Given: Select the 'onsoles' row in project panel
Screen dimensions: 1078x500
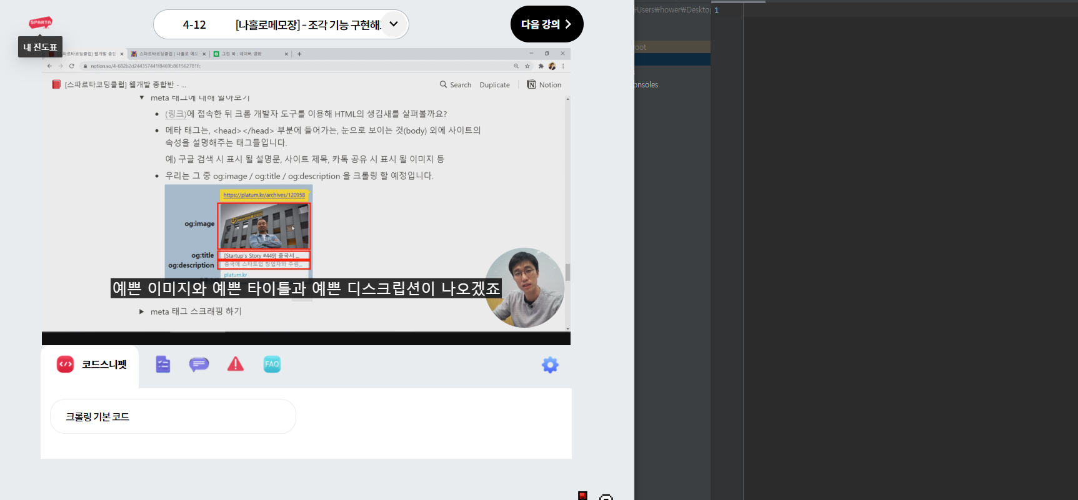Looking at the screenshot, I should 672,85.
